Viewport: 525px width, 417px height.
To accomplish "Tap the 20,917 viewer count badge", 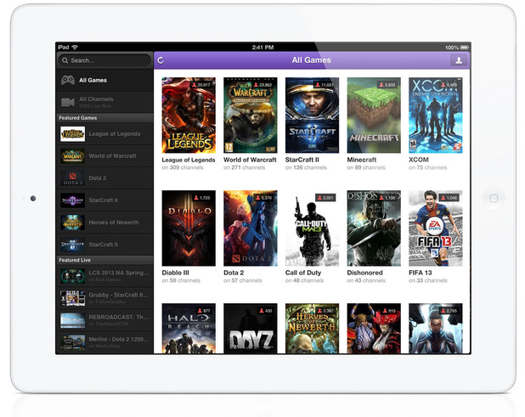I will click(x=201, y=85).
